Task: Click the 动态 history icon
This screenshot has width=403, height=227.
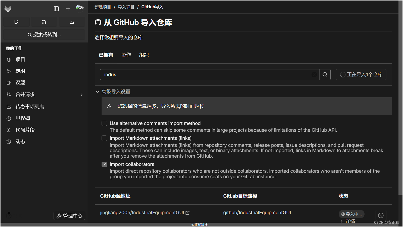Action: pos(9,142)
